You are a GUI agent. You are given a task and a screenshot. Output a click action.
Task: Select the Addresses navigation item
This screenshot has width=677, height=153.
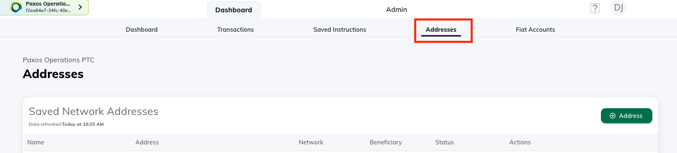click(x=441, y=29)
